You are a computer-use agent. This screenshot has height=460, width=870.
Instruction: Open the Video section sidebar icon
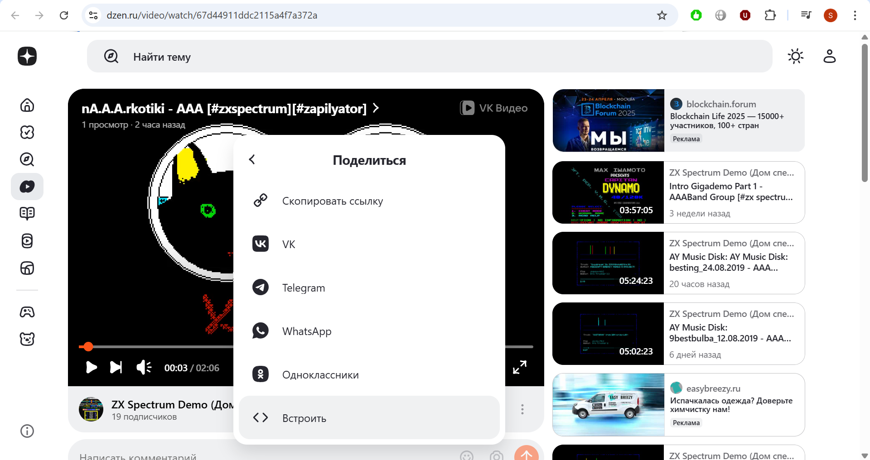click(27, 187)
